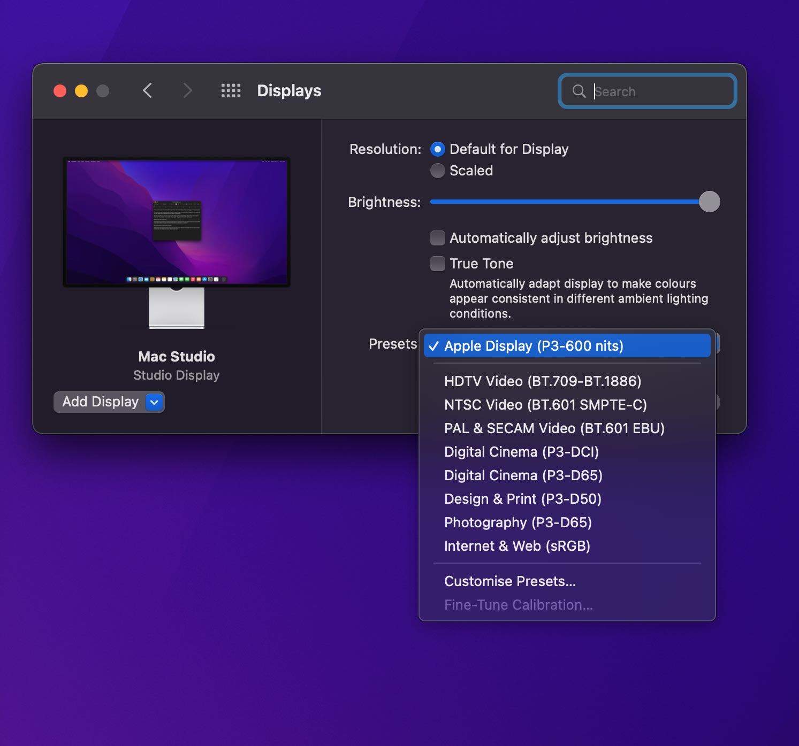Pick Internet & Web (sRGB) preset
Viewport: 799px width, 746px height.
click(x=567, y=546)
